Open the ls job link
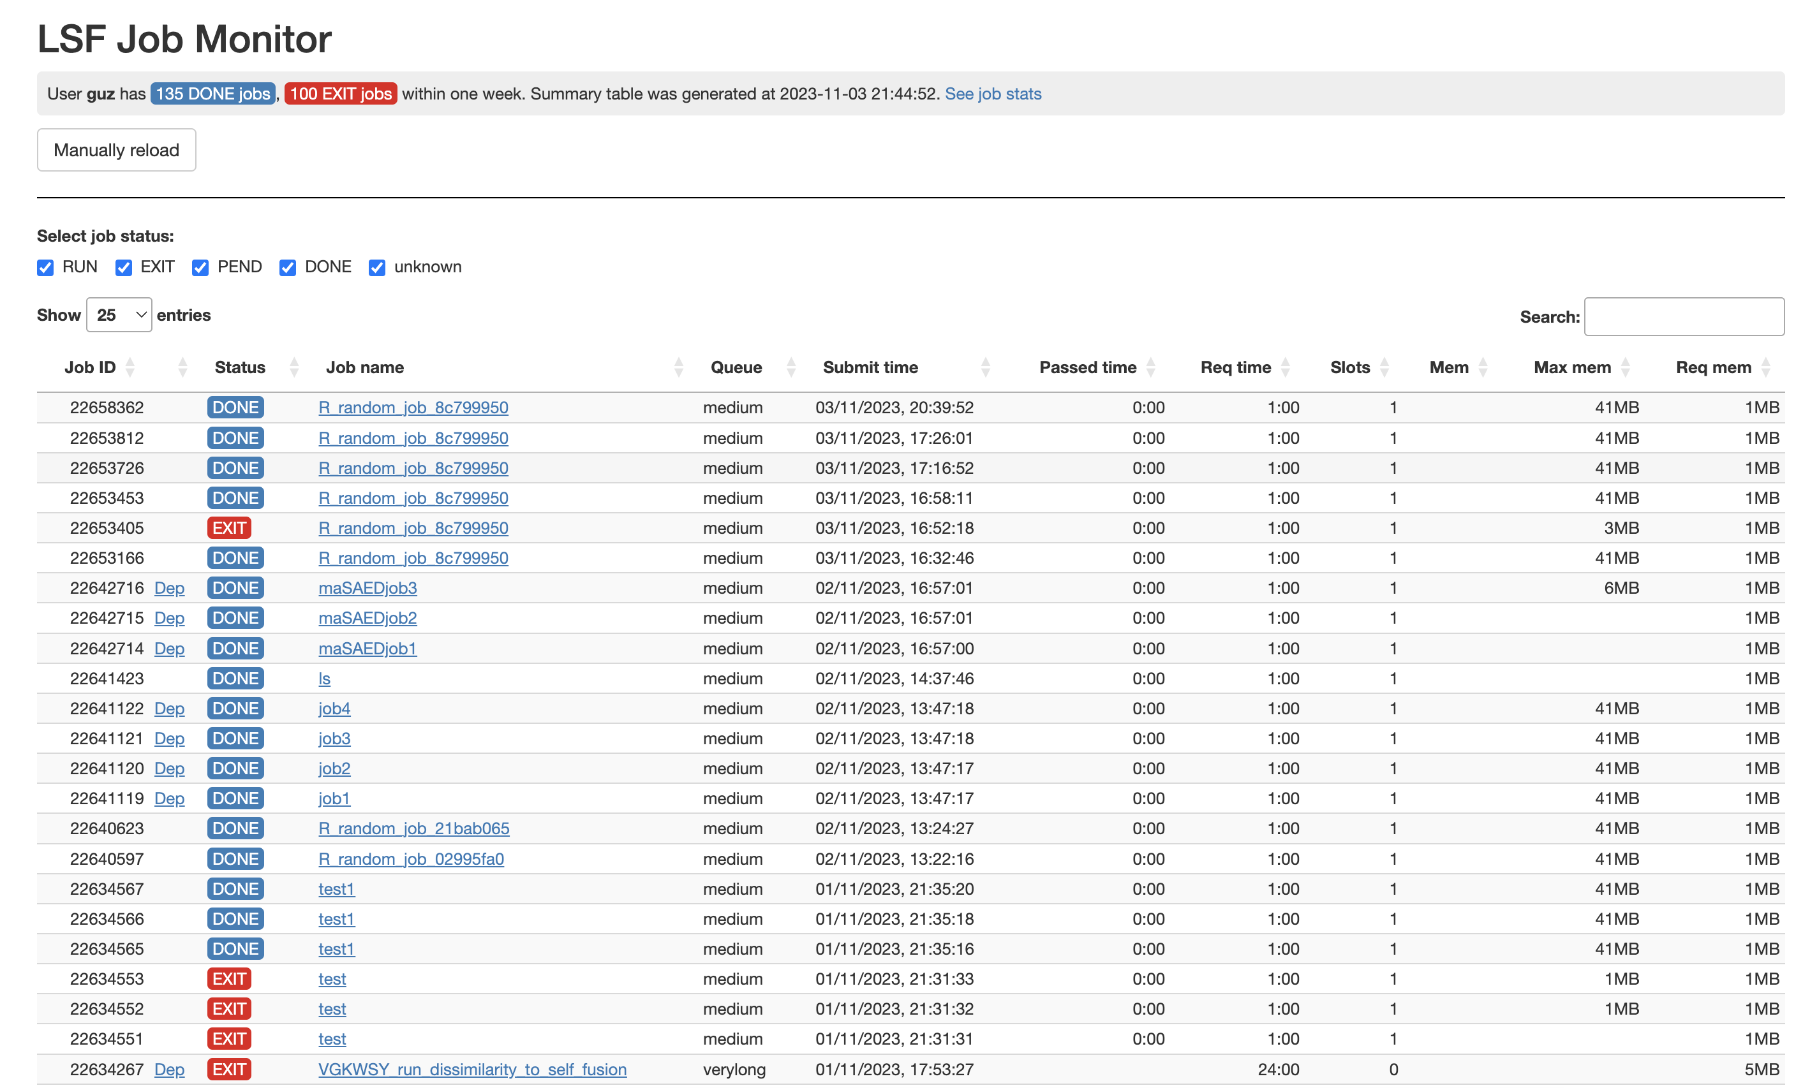 coord(324,679)
